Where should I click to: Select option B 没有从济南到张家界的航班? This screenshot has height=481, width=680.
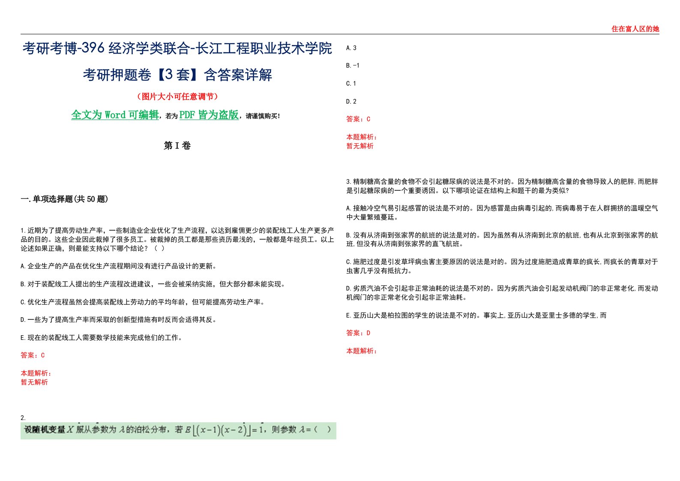(502, 240)
